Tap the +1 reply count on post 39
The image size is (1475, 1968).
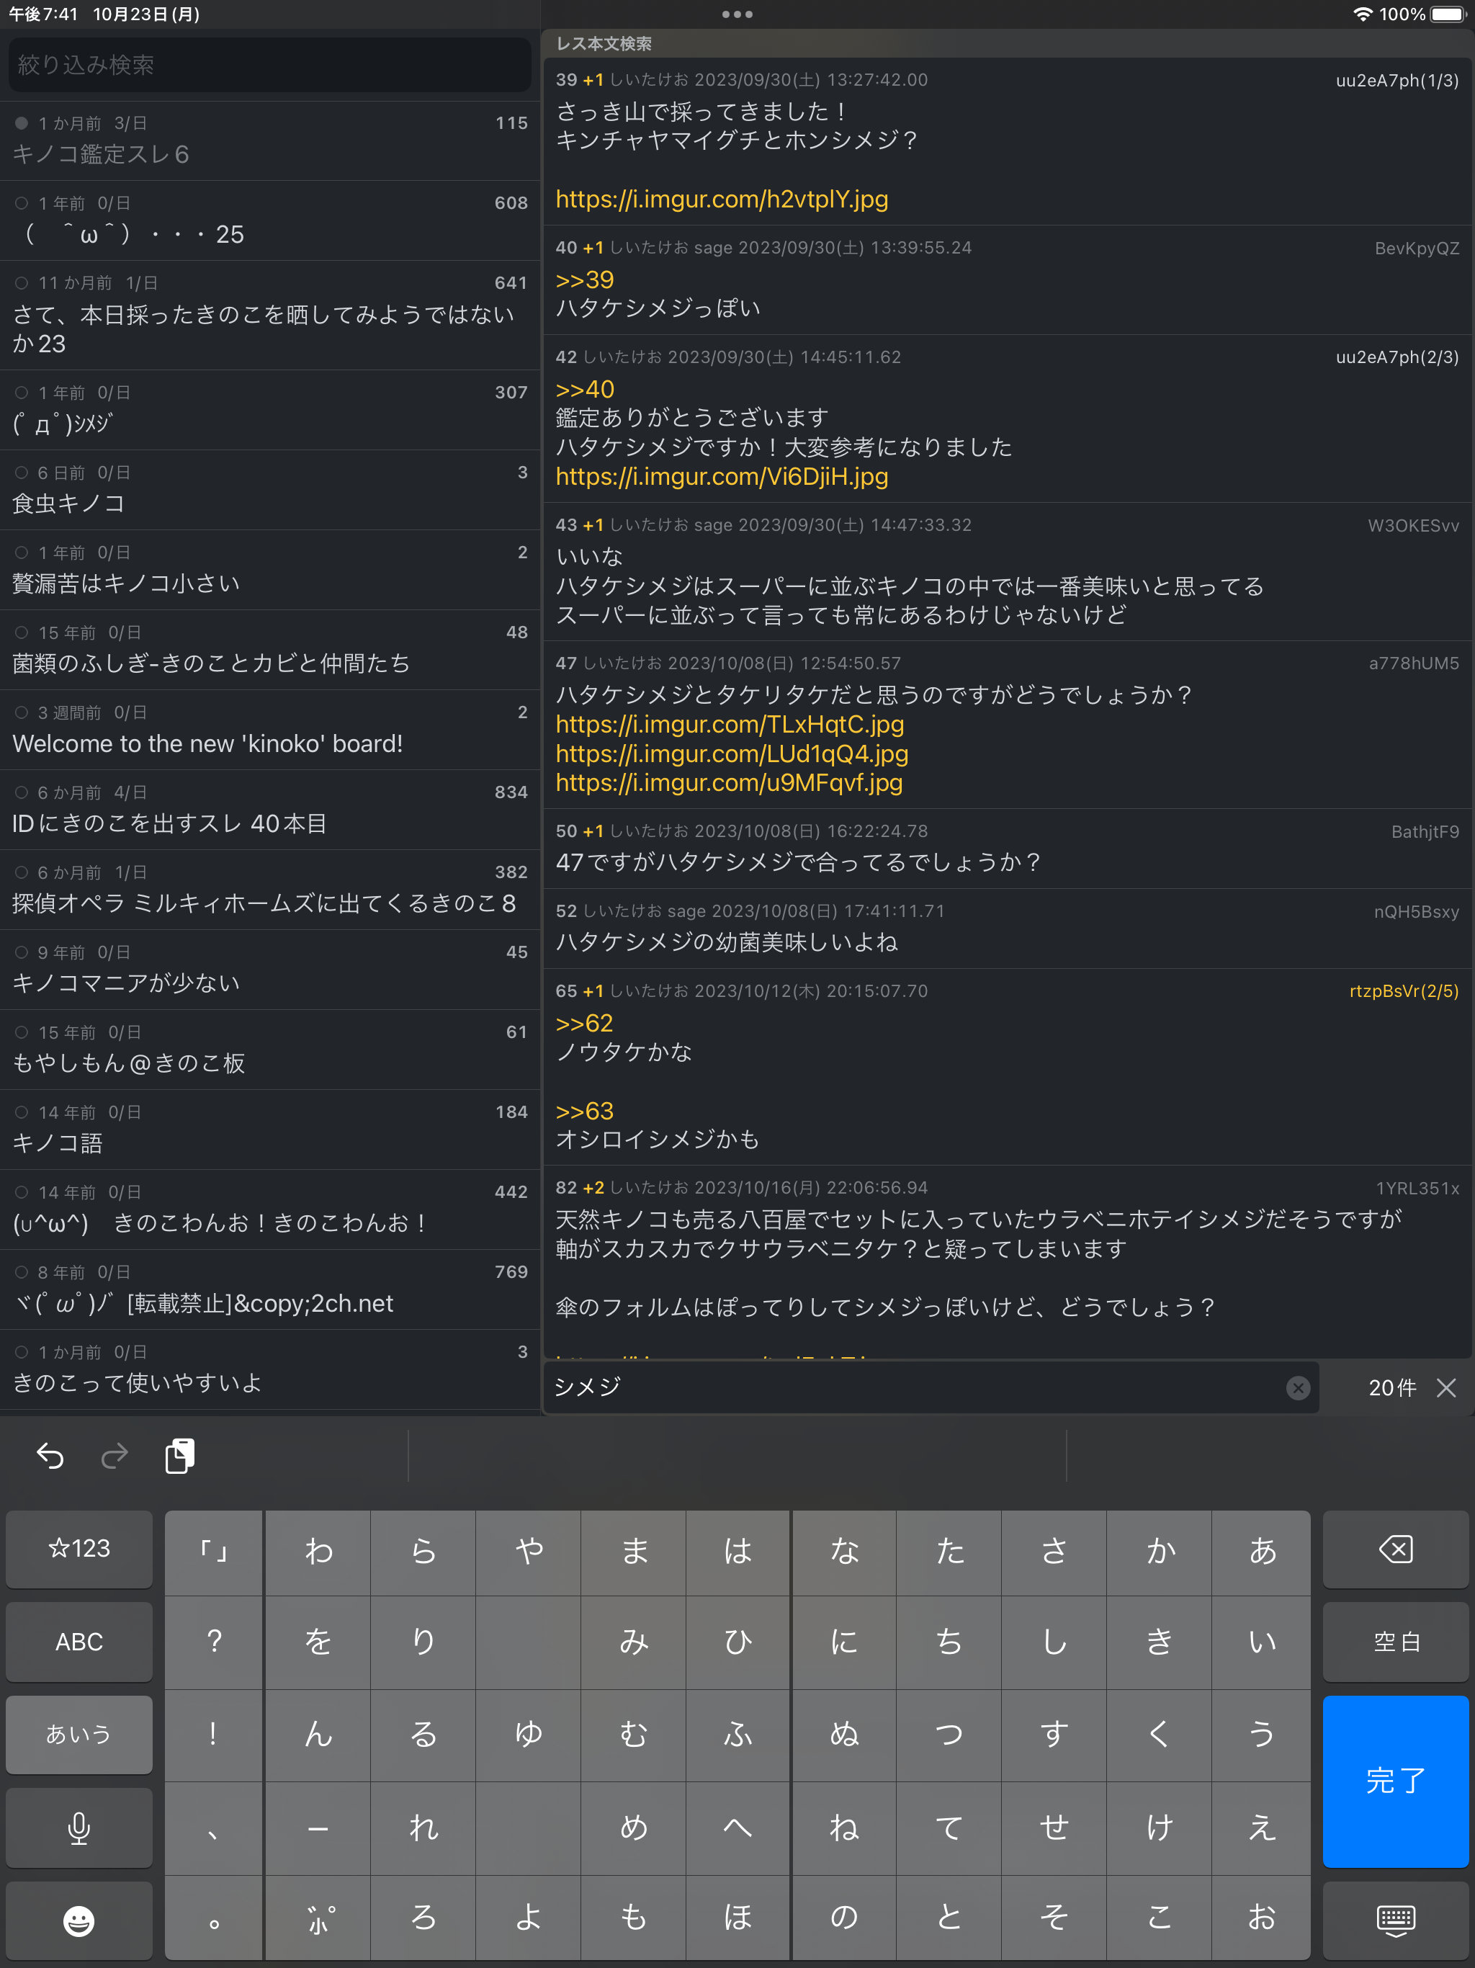tap(593, 80)
